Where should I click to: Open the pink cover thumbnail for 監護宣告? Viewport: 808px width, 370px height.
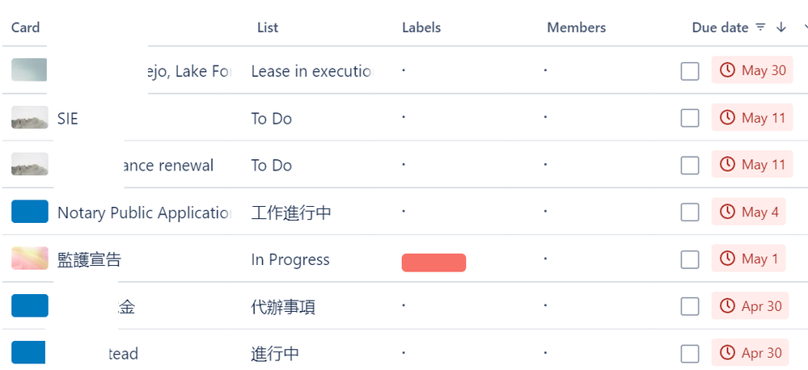tap(30, 259)
